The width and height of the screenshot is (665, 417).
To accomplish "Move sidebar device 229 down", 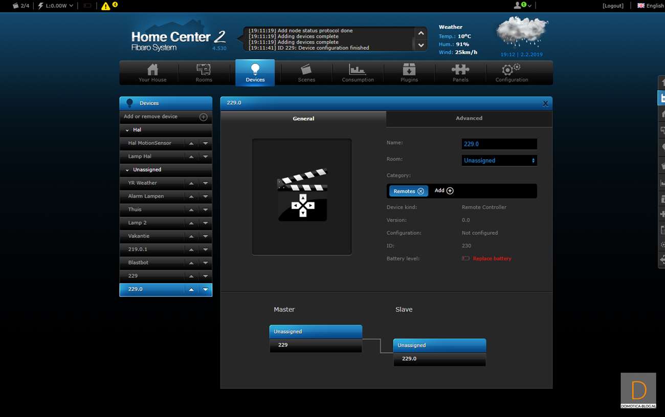I will click(206, 276).
